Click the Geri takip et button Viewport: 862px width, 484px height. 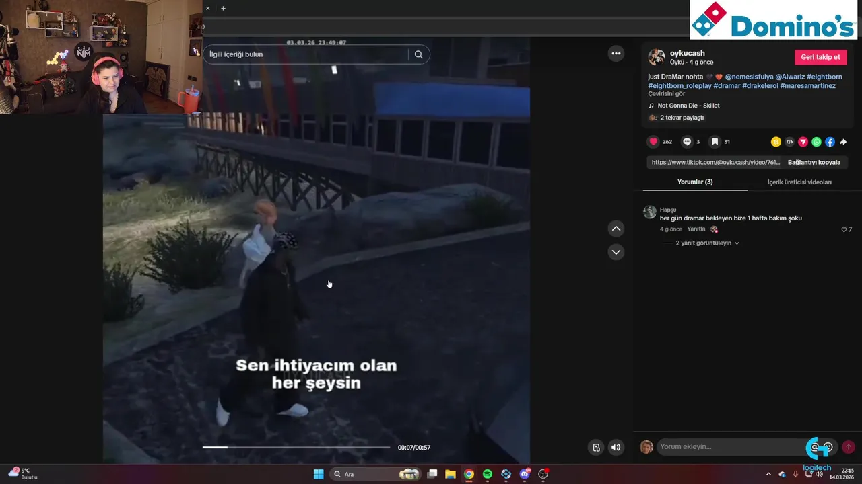[820, 57]
